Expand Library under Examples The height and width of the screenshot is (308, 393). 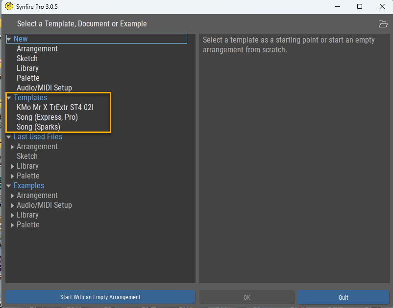[13, 215]
